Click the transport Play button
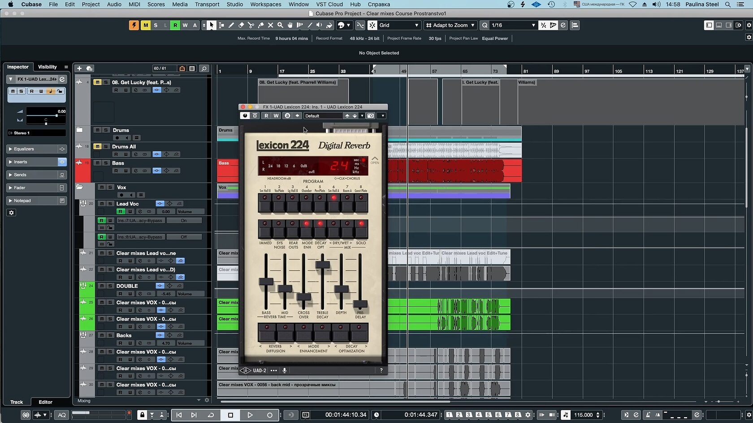Viewport: 753px width, 423px height. [250, 415]
